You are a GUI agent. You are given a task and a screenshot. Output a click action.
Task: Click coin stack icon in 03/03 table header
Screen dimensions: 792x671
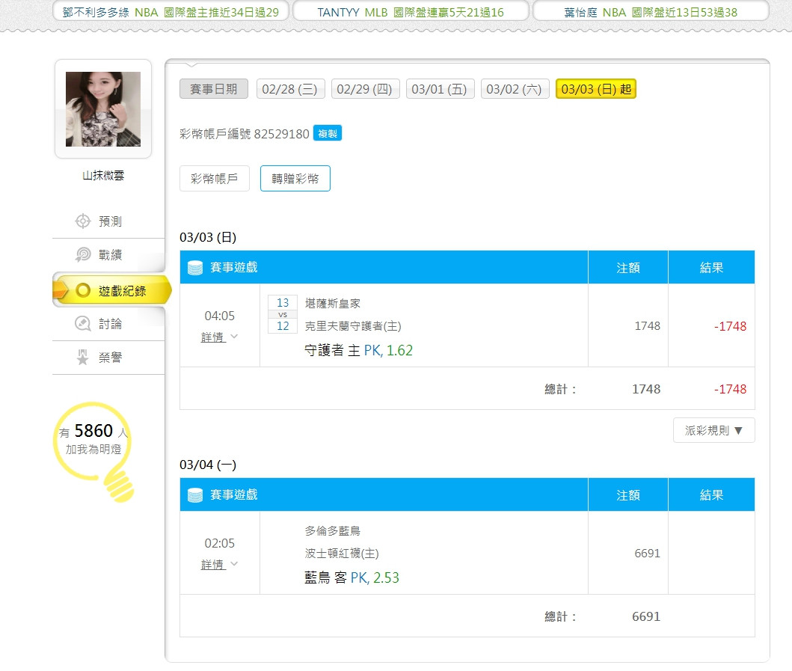tap(195, 267)
